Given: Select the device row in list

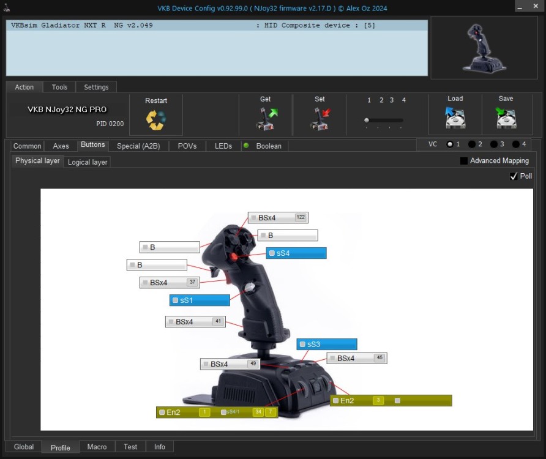Looking at the screenshot, I should pos(217,25).
